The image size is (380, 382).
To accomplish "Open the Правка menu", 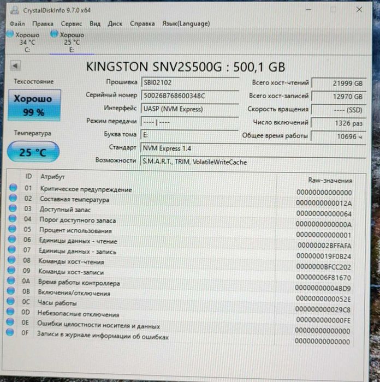I will (43, 23).
